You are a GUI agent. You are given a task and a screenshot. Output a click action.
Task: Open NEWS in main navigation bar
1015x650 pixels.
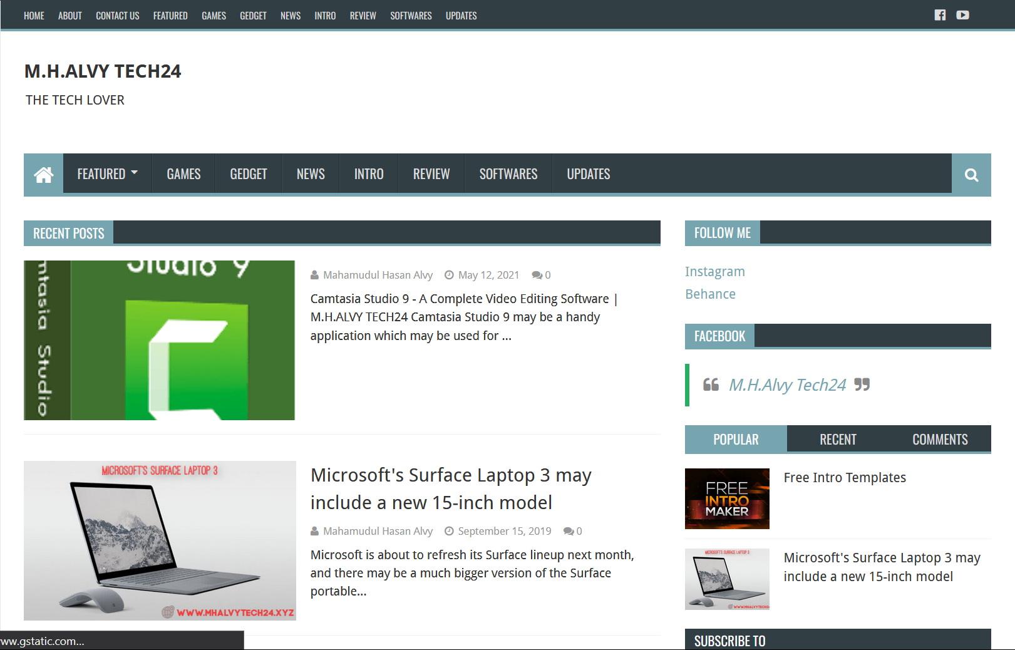pyautogui.click(x=311, y=174)
